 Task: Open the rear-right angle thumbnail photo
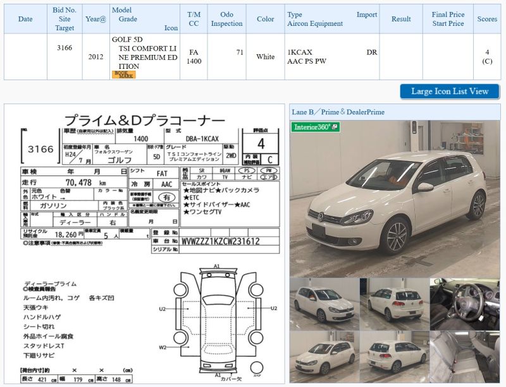click(395, 304)
